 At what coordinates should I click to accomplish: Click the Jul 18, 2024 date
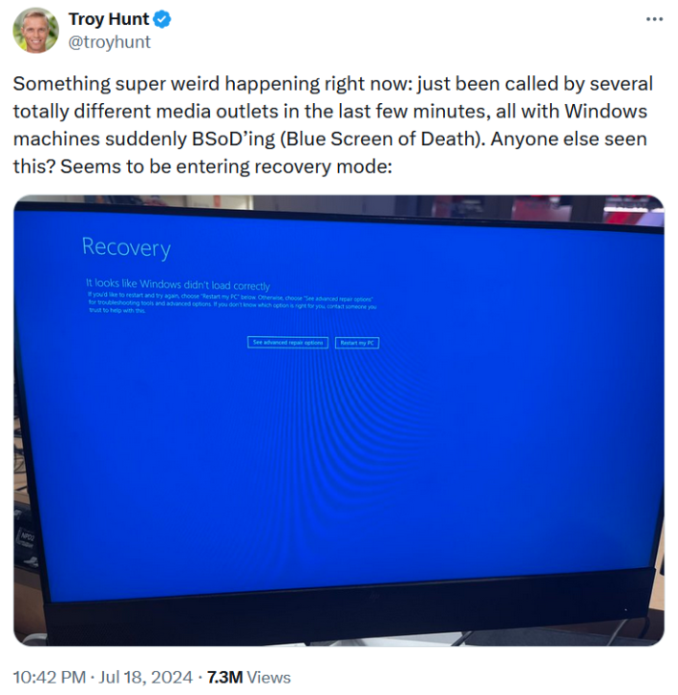(x=145, y=677)
